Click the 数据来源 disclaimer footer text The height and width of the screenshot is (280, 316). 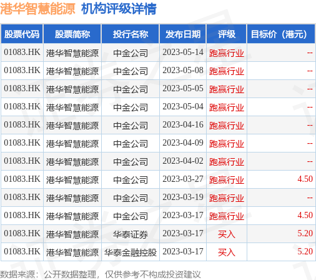(101, 274)
